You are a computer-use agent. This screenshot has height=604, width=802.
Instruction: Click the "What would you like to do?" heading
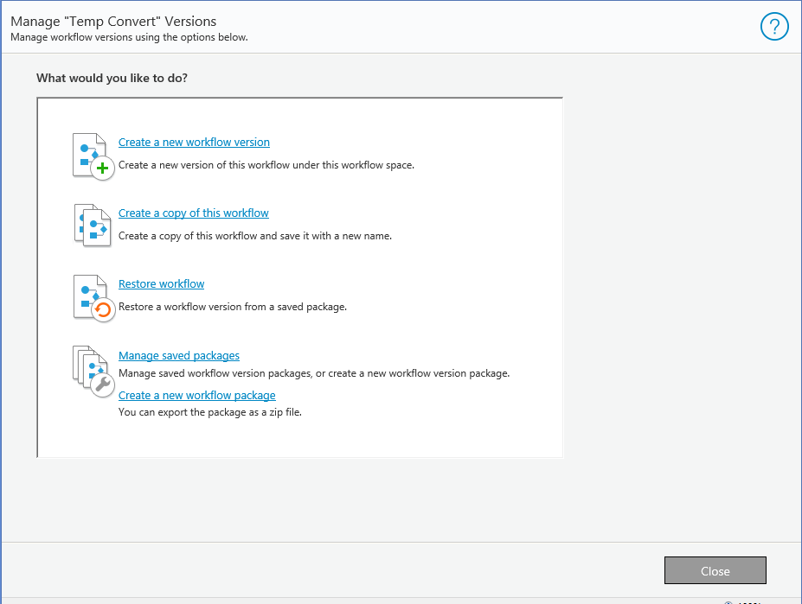tap(112, 79)
